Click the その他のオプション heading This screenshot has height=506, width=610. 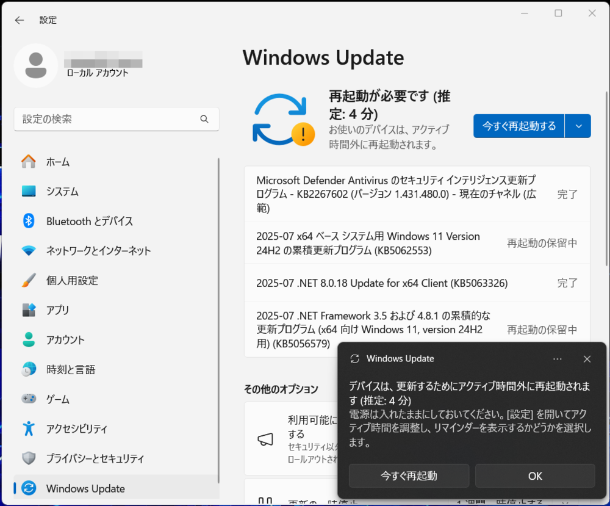[281, 389]
